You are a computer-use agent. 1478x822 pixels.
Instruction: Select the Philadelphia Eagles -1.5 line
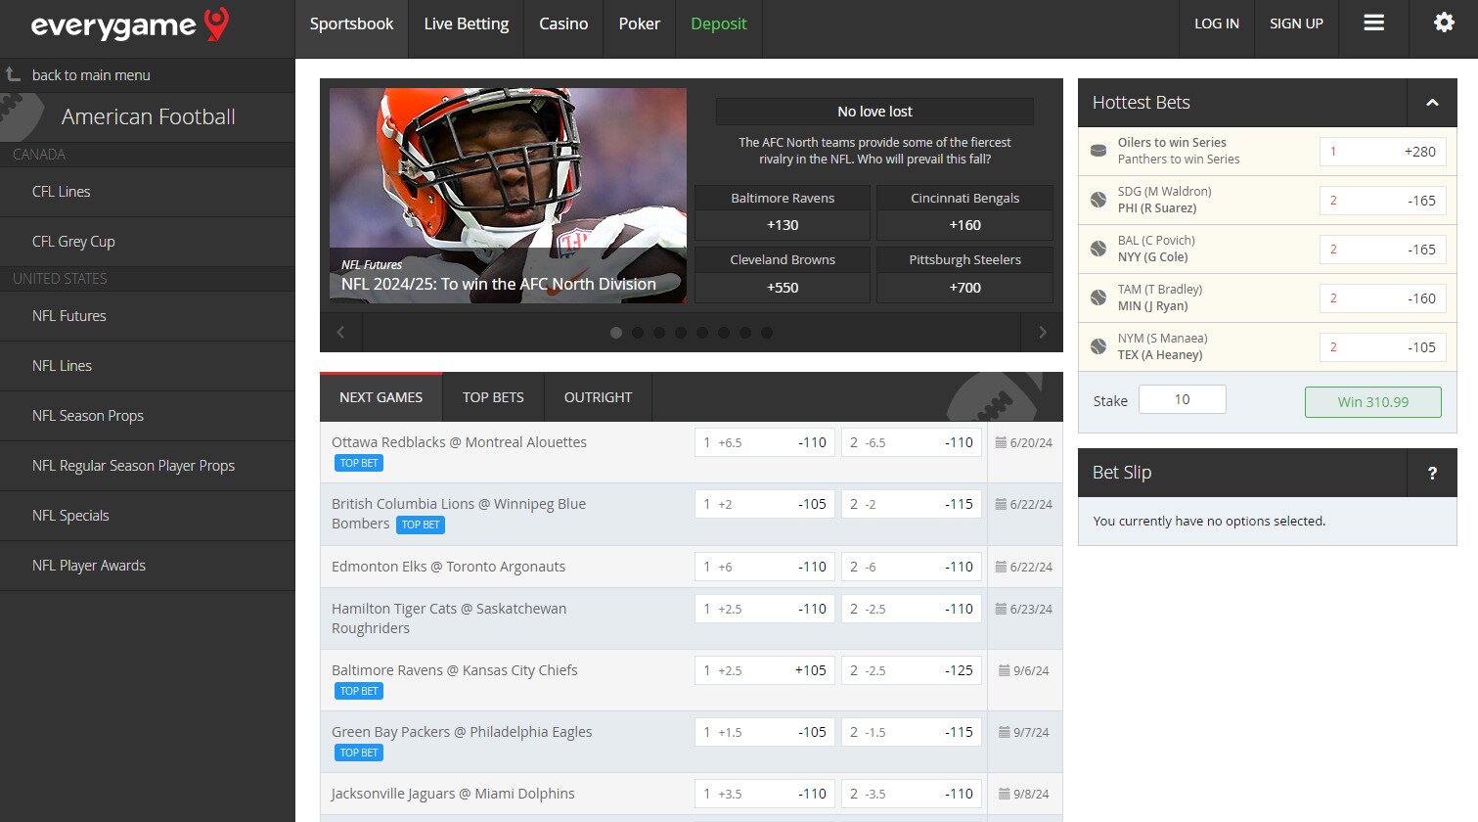click(911, 731)
